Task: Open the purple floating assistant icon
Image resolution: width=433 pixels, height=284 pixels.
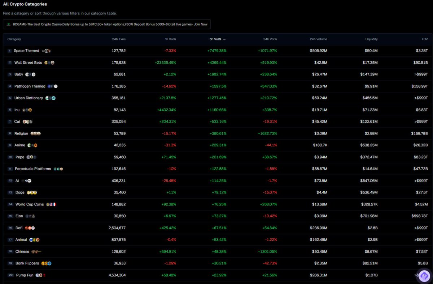Action: tap(424, 276)
